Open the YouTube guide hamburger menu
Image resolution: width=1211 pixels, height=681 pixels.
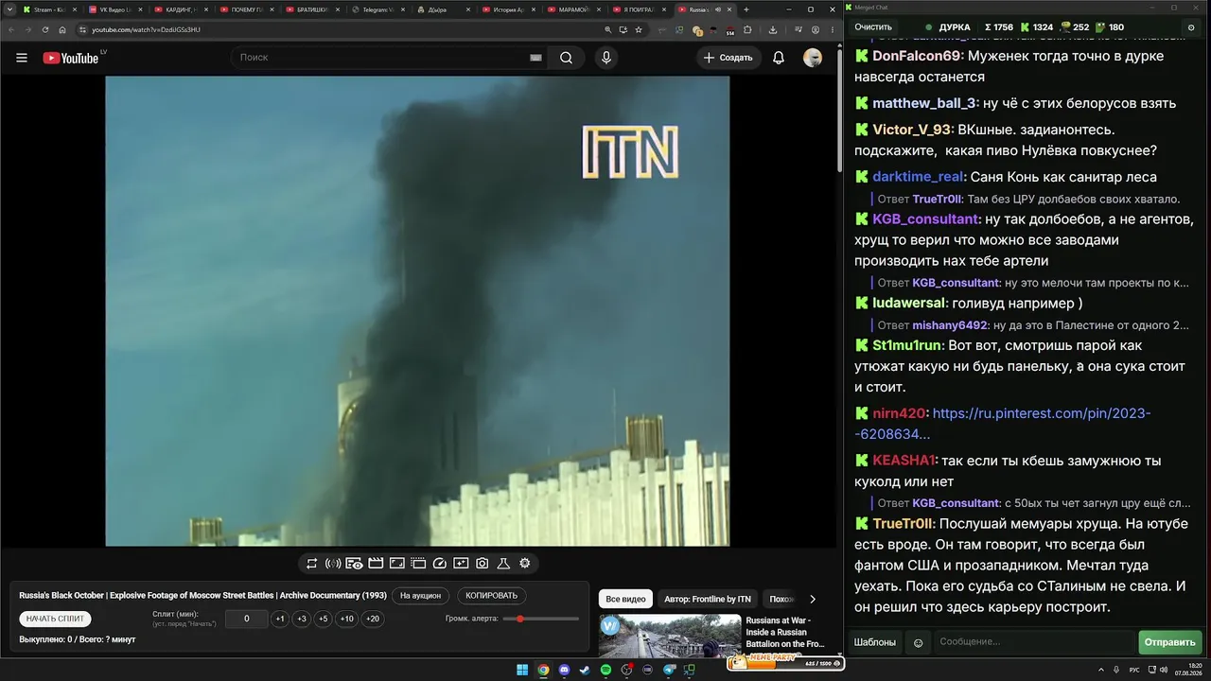tap(22, 58)
